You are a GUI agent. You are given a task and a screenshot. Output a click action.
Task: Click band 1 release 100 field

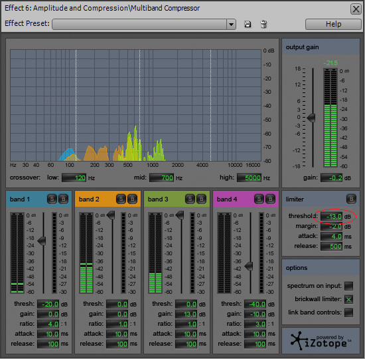tap(48, 344)
